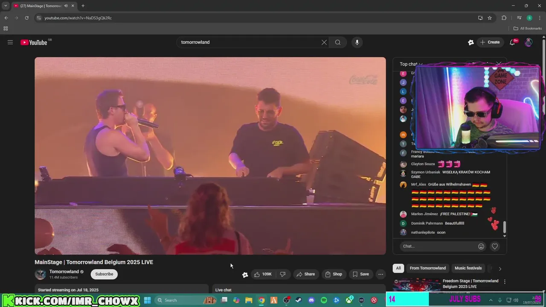This screenshot has height=307, width=546.
Task: Open the Shop button
Action: (334, 274)
